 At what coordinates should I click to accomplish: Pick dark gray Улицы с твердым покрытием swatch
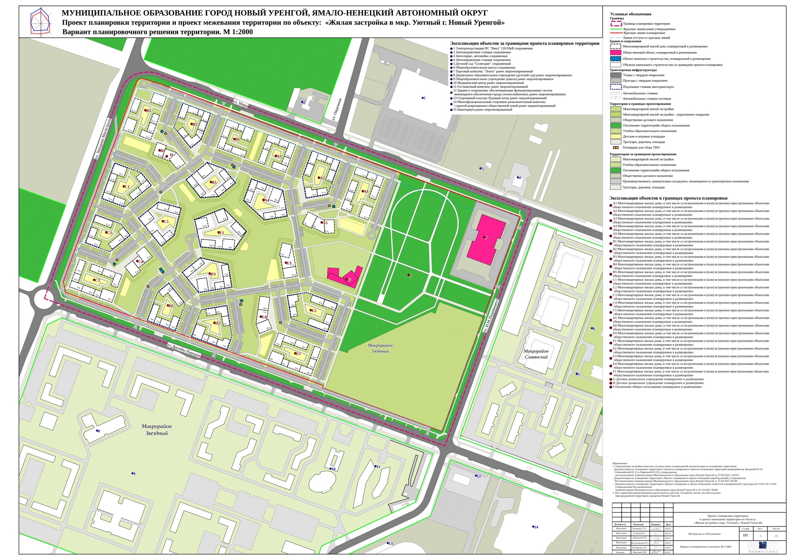click(x=615, y=75)
